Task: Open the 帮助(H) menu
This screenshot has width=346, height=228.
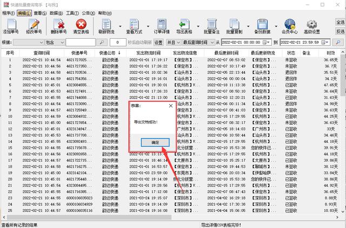Action: 105,13
